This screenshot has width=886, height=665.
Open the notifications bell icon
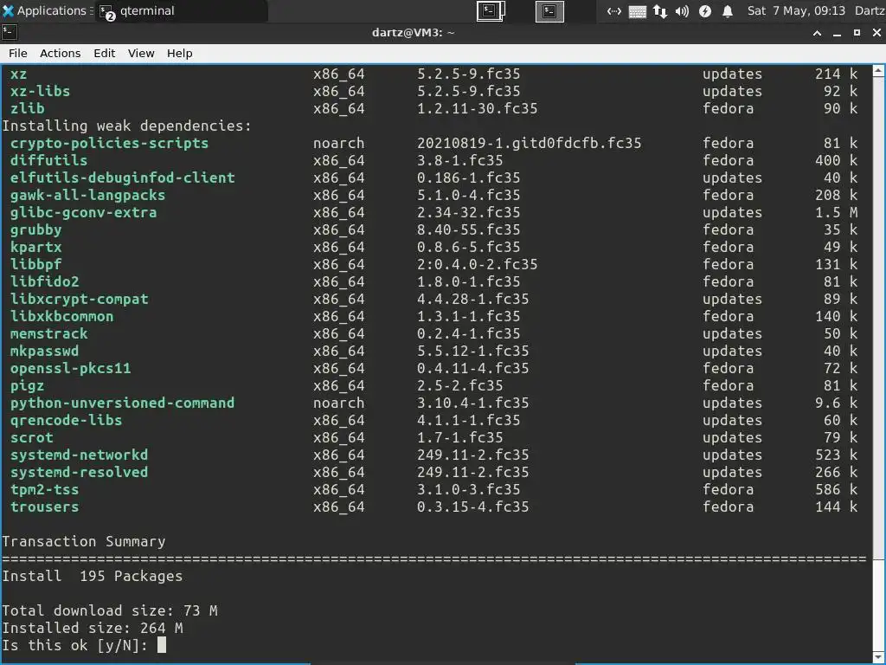click(x=728, y=10)
